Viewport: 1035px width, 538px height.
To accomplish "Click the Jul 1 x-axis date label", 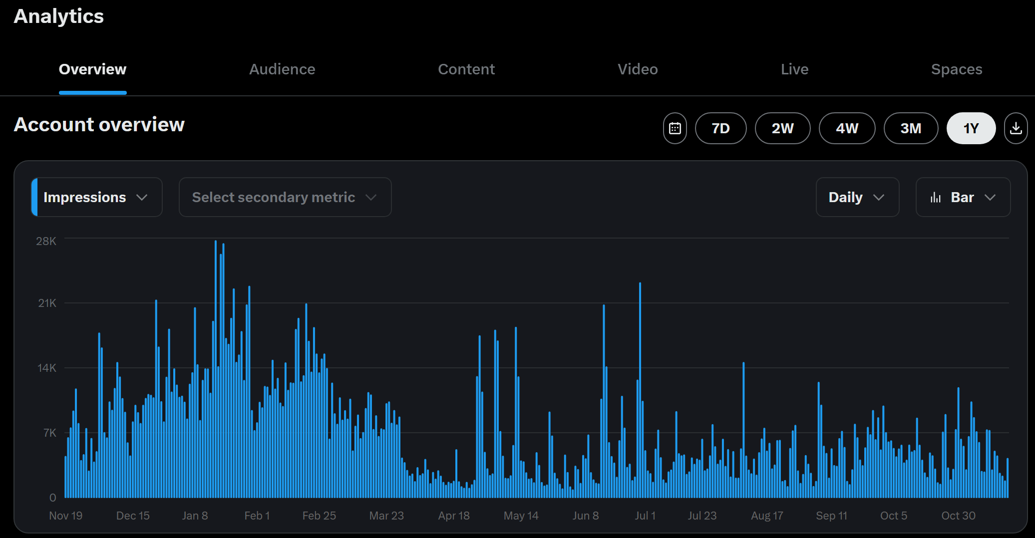I will 645,516.
